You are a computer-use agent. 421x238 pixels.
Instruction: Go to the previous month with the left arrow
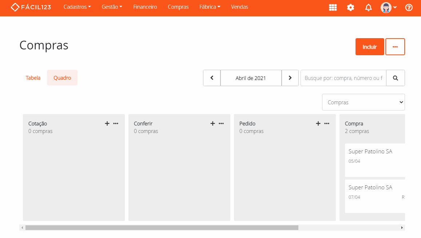pyautogui.click(x=212, y=78)
